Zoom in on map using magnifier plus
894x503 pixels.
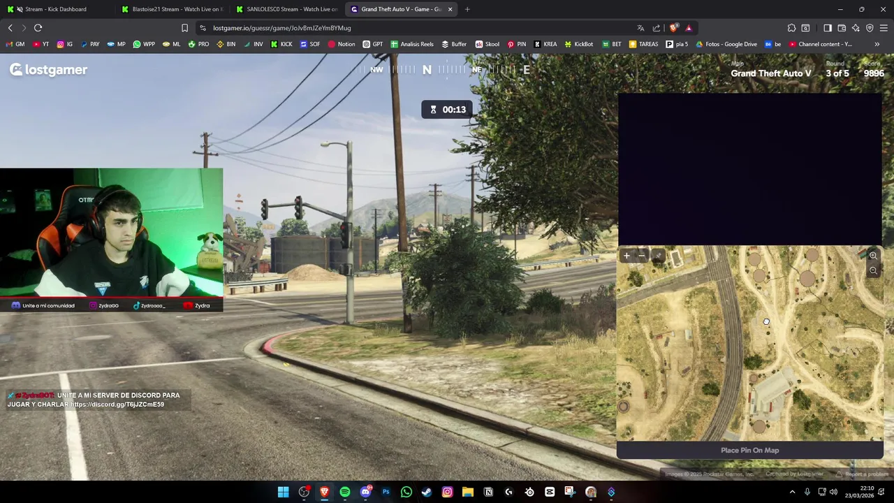click(873, 256)
